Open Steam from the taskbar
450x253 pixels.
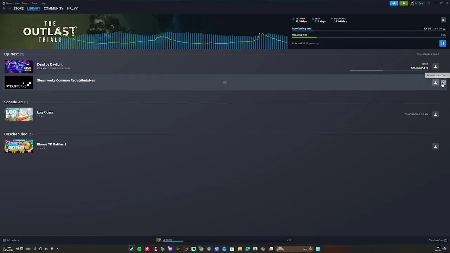pyautogui.click(x=131, y=249)
